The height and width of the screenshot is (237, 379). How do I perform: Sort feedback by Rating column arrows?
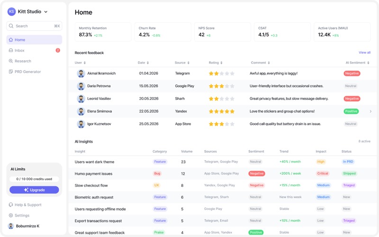[x=221, y=63]
